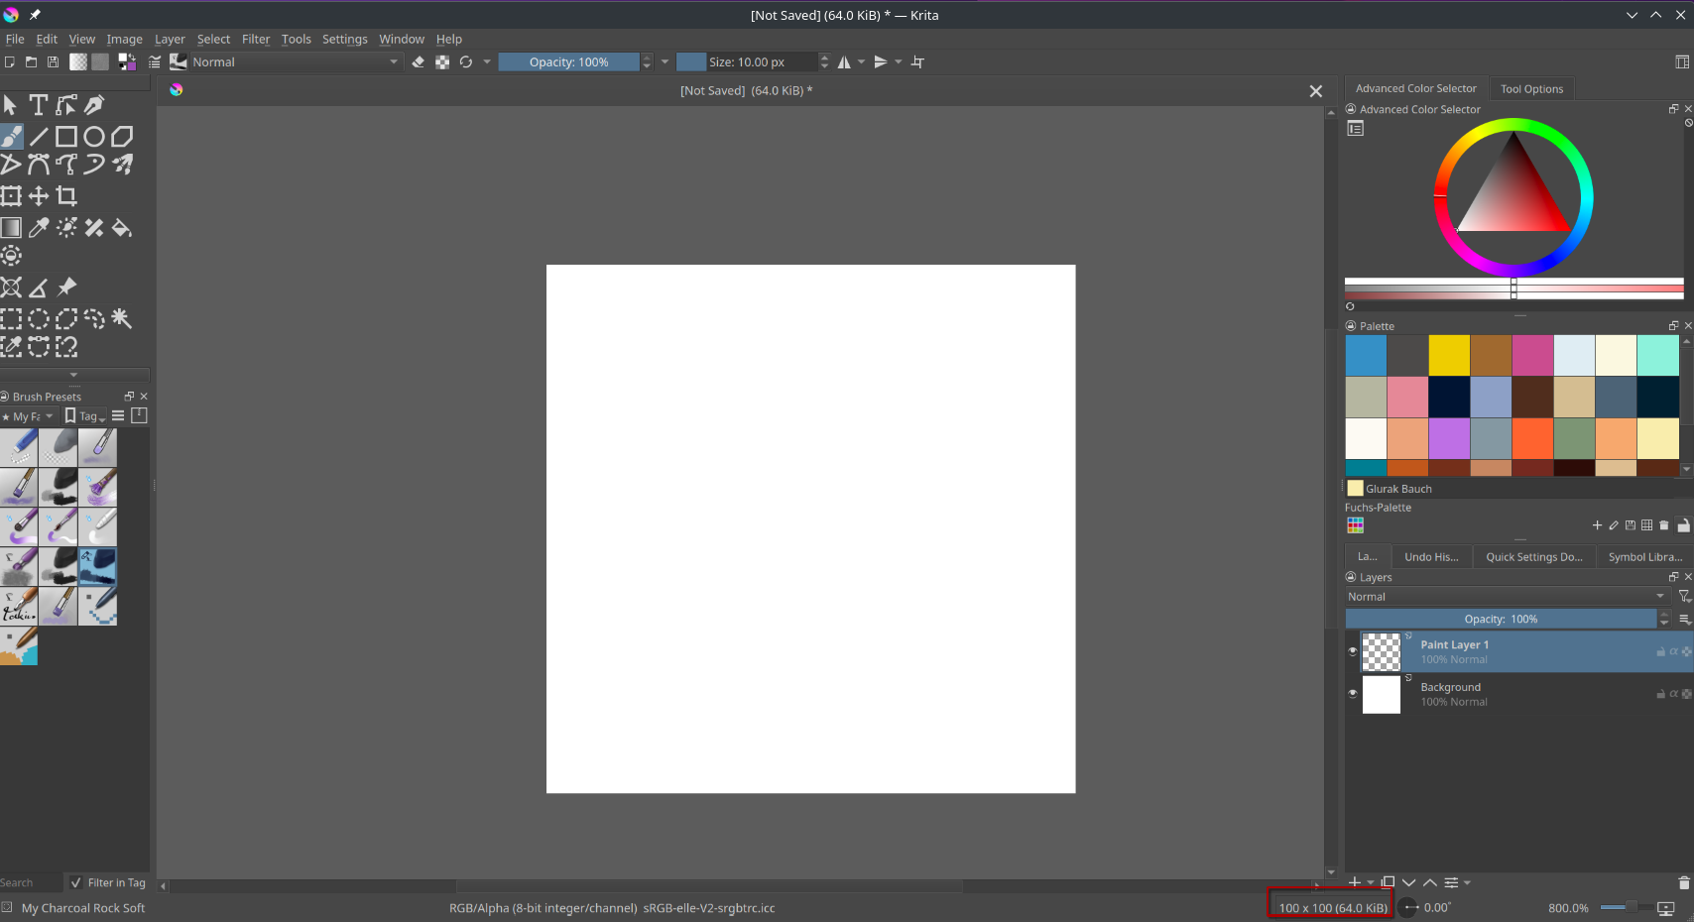The width and height of the screenshot is (1694, 922).
Task: Uncheck the Filter in Tag checkbox
Action: 76,882
